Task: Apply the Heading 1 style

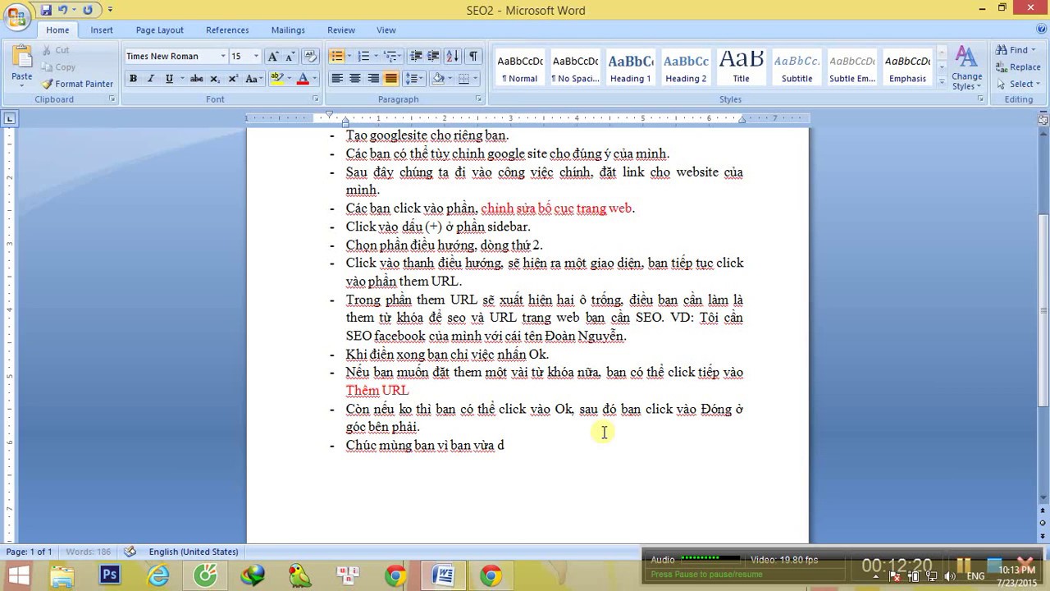Action: point(631,68)
